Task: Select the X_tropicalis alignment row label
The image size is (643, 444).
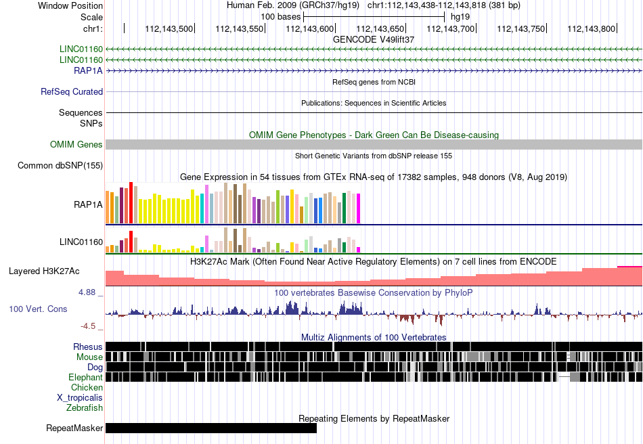Action: click(80, 398)
